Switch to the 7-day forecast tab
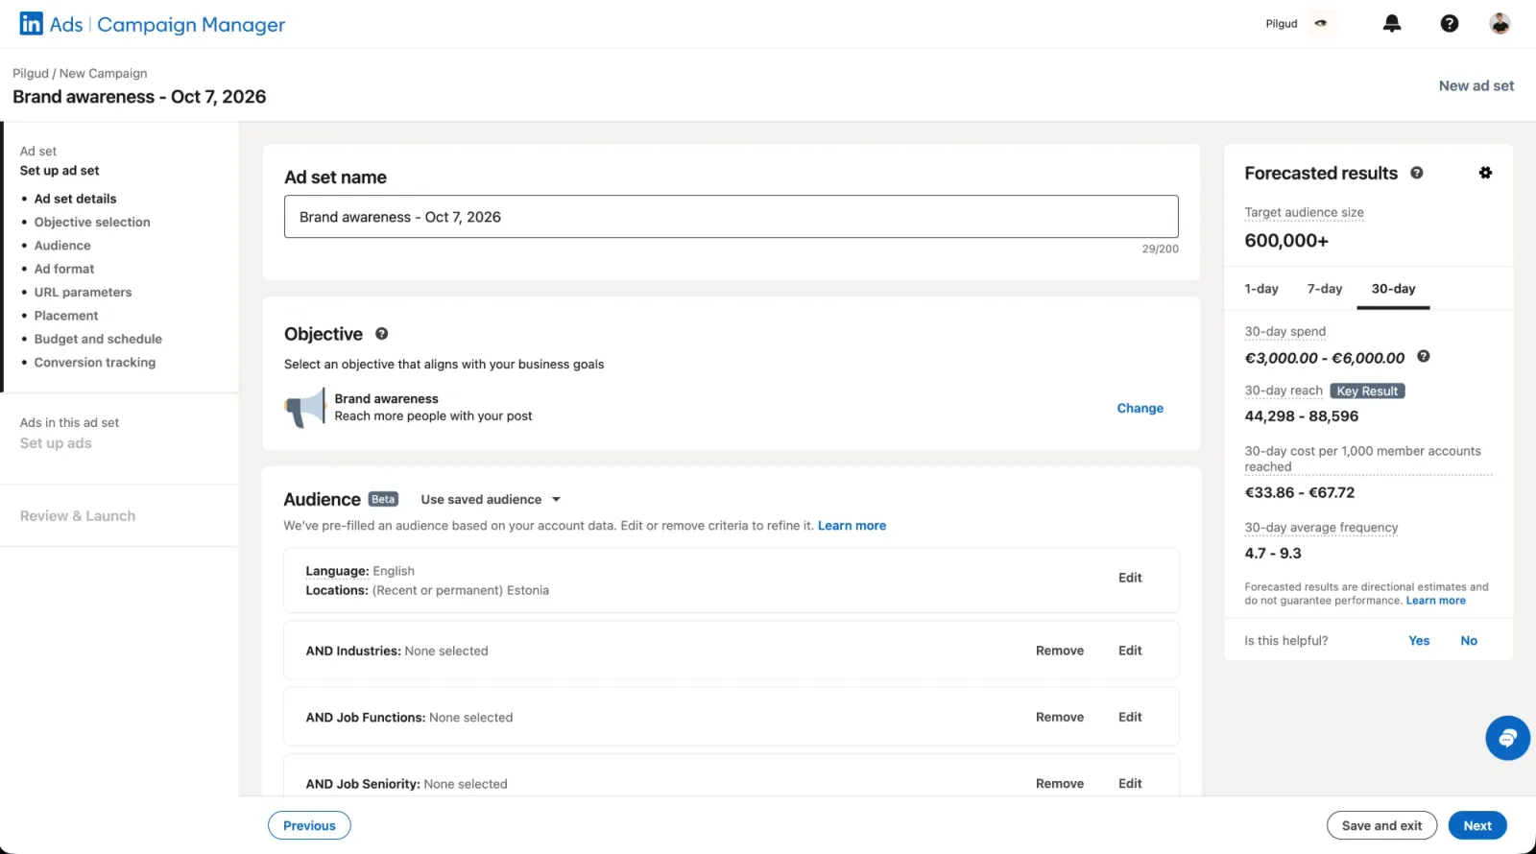This screenshot has width=1536, height=854. [x=1325, y=289]
